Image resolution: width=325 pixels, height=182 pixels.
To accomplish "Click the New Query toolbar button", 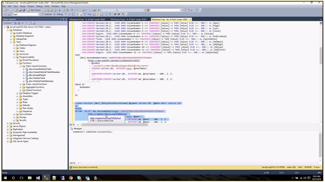I will 34,10.
